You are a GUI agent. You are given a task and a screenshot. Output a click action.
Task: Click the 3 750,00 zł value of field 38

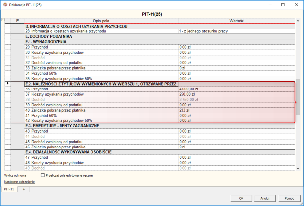[x=236, y=100]
